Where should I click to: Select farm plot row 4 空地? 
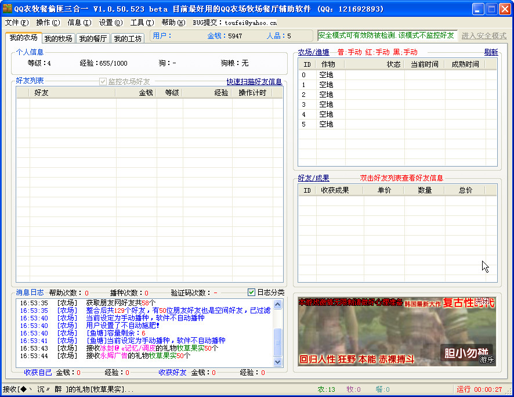397,114
